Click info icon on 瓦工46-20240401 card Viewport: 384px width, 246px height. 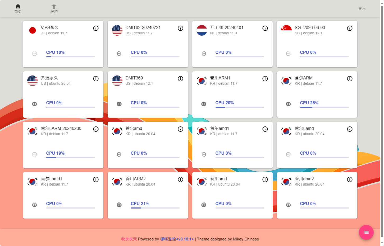tap(265, 28)
